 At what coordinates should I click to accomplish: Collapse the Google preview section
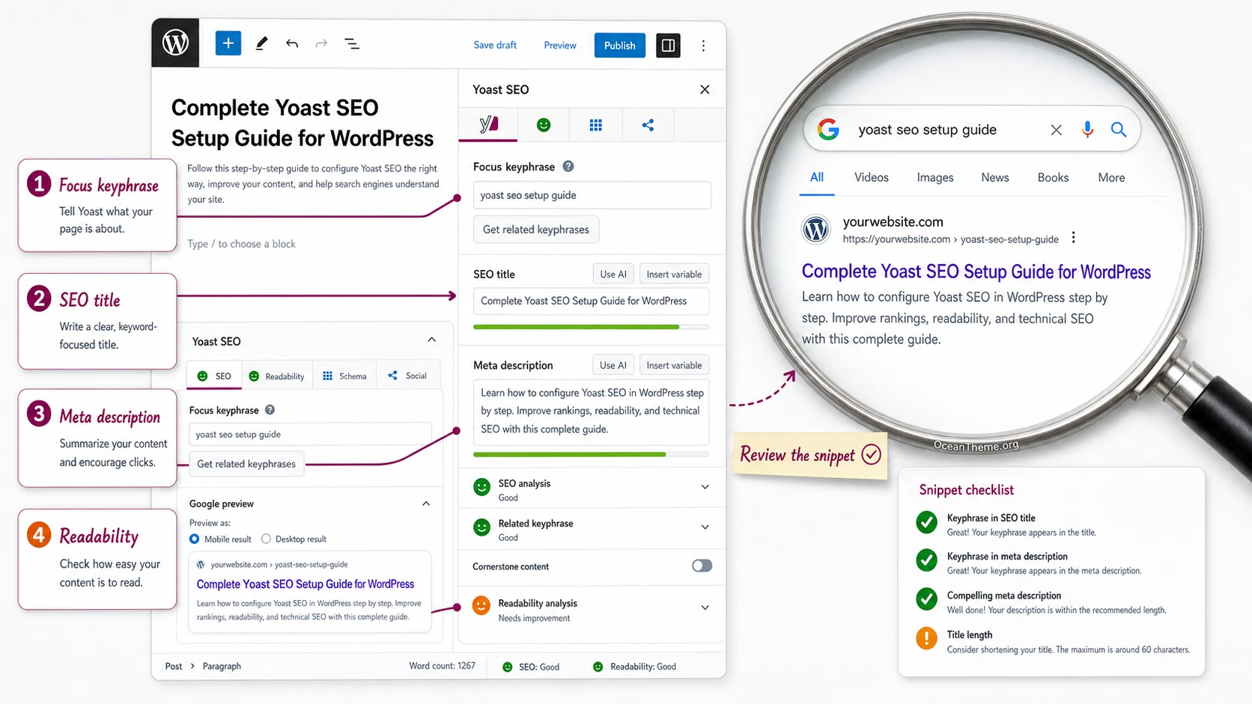tap(426, 503)
